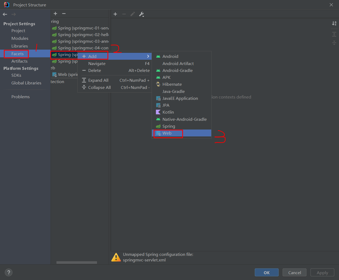Click the IntelliJ logo in title bar

pos(6,5)
